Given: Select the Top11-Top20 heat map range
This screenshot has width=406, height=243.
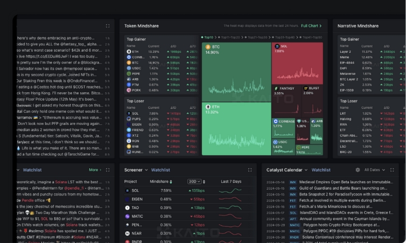Looking at the screenshot, I should [229, 37].
